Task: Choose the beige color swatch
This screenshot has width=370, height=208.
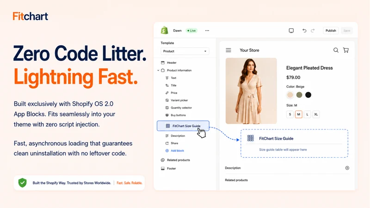Action: [290, 95]
